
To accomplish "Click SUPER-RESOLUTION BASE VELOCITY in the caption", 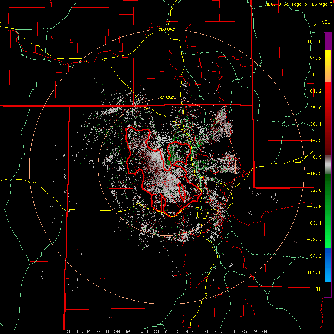I will [x=117, y=331].
